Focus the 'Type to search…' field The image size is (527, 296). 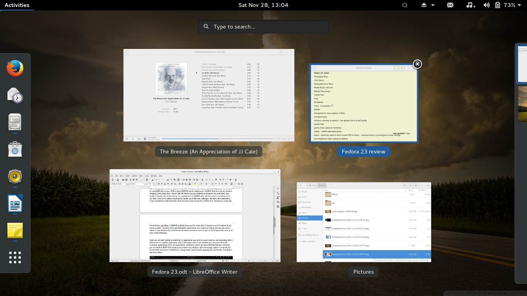tap(263, 27)
